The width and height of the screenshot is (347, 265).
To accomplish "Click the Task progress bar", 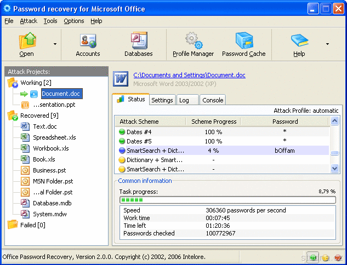I will 227,200.
